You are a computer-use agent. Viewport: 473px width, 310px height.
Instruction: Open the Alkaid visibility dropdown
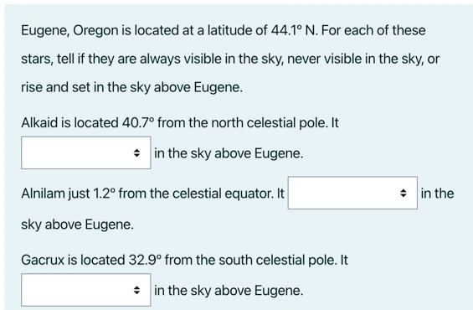(x=86, y=152)
